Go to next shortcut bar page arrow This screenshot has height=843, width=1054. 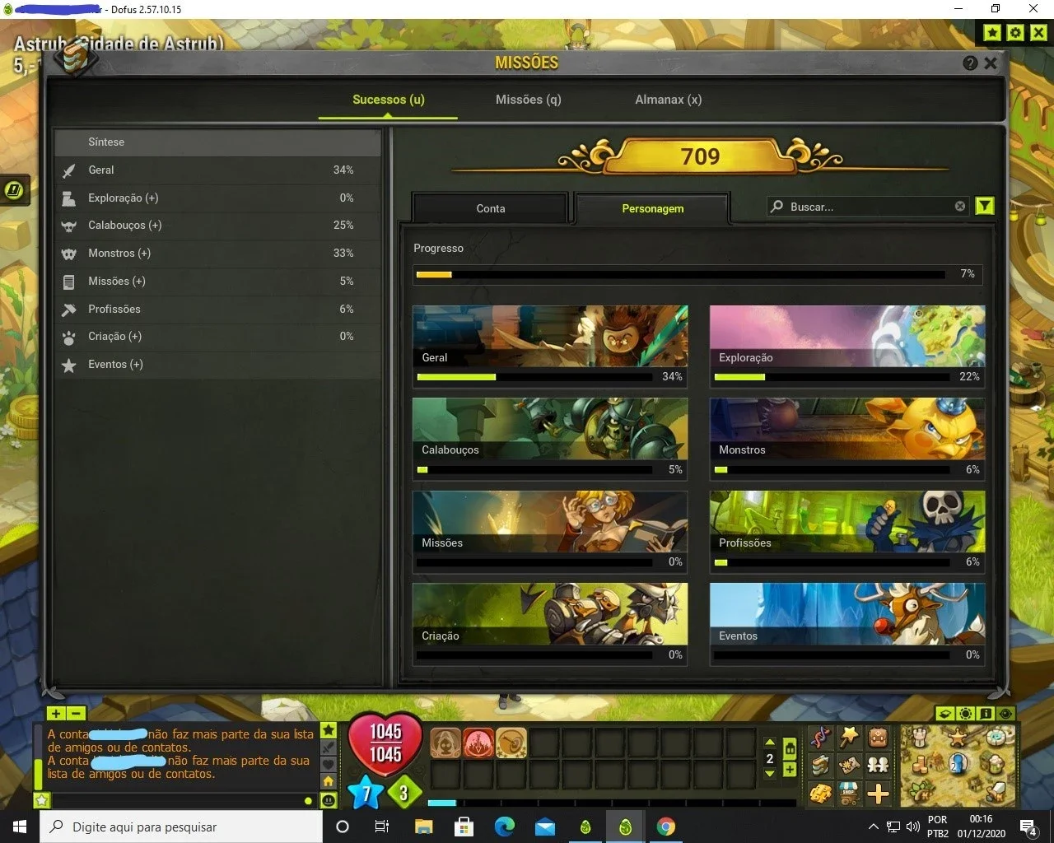(770, 774)
